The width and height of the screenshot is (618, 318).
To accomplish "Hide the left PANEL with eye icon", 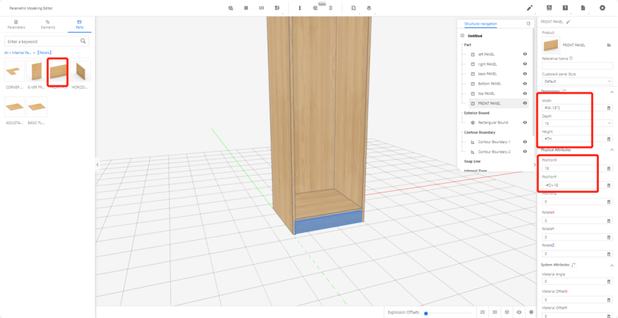I will [x=525, y=55].
